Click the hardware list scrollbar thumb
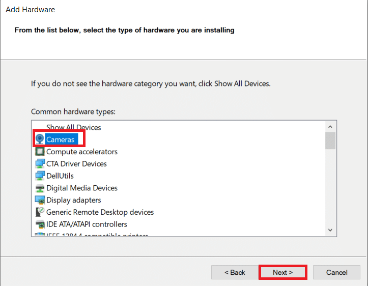 tap(330, 140)
